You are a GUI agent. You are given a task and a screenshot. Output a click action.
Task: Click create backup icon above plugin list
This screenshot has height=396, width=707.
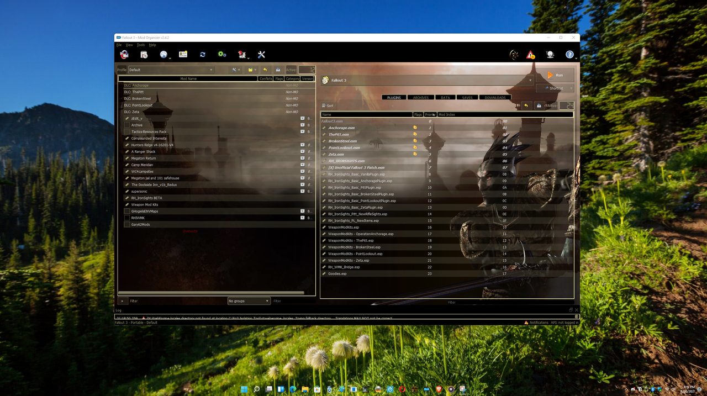tap(539, 105)
